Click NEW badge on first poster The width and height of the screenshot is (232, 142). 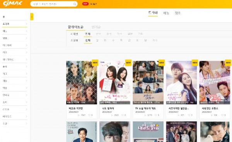point(95,63)
